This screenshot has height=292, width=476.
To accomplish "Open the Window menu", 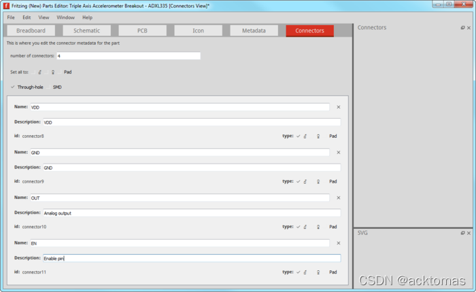I will tap(65, 18).
